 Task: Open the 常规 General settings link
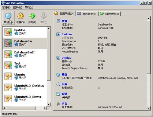tap(64, 21)
